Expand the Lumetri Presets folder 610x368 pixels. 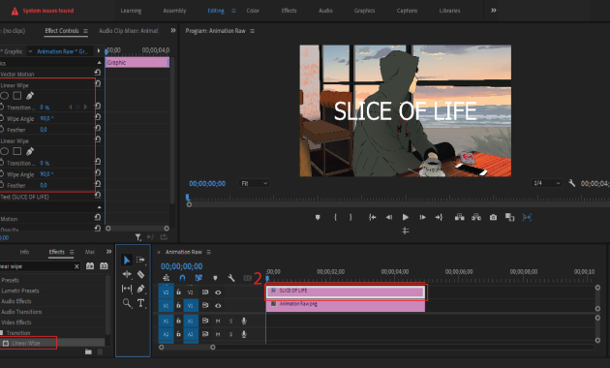point(19,291)
